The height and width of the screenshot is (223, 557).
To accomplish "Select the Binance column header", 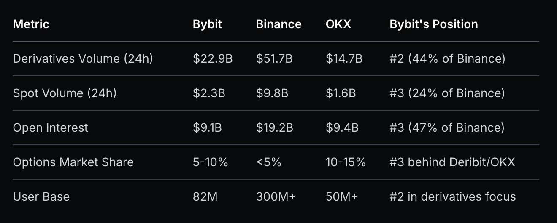I will pos(278,24).
